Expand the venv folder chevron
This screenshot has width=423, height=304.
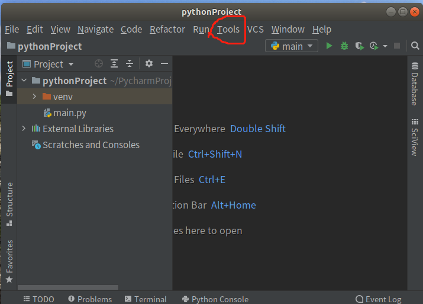pos(34,96)
